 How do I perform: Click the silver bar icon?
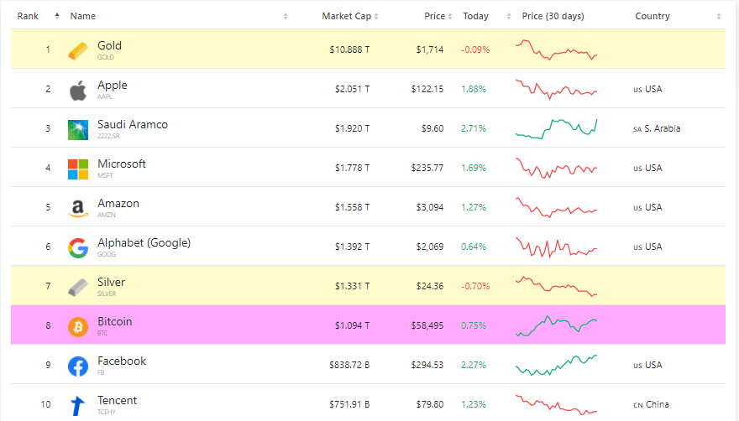point(77,287)
